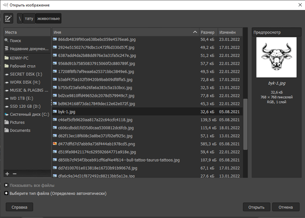Toggle sort order via Имя column arrow

195,32
